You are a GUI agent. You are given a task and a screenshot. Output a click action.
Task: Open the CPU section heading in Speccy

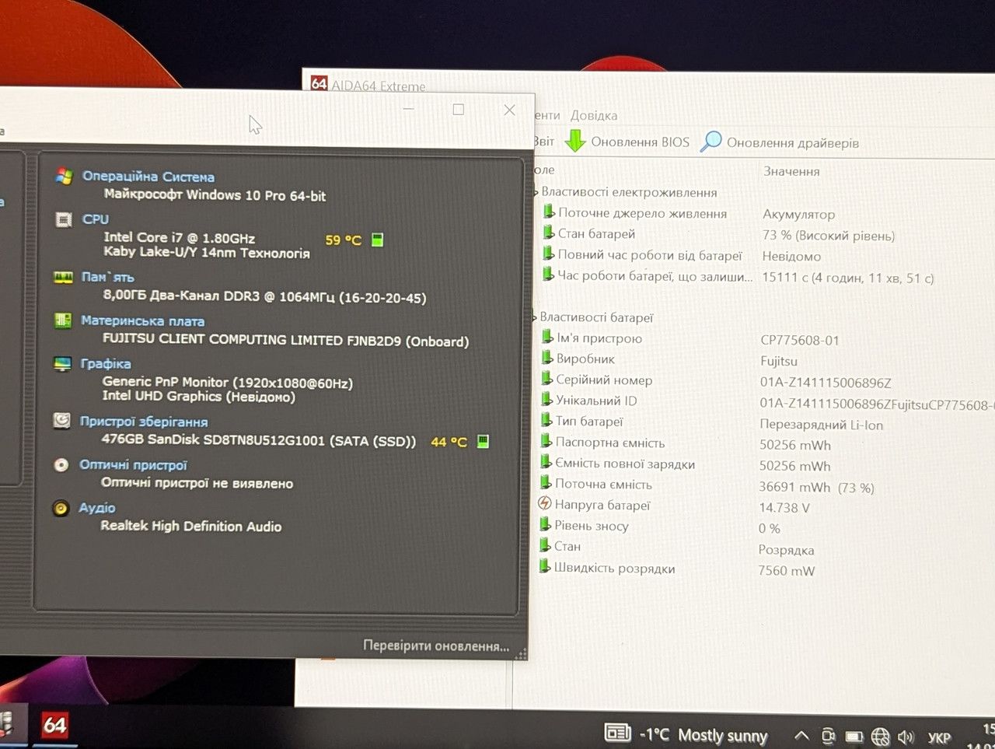click(x=96, y=219)
